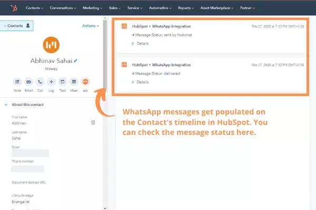
Task: Edit the name Abhinav Sahai with pencil icon
Action: click(x=75, y=61)
